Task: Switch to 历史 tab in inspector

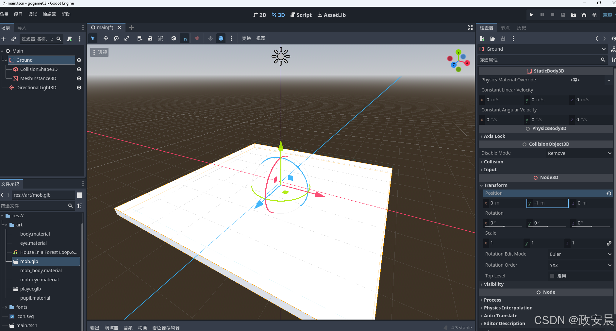Action: [522, 28]
